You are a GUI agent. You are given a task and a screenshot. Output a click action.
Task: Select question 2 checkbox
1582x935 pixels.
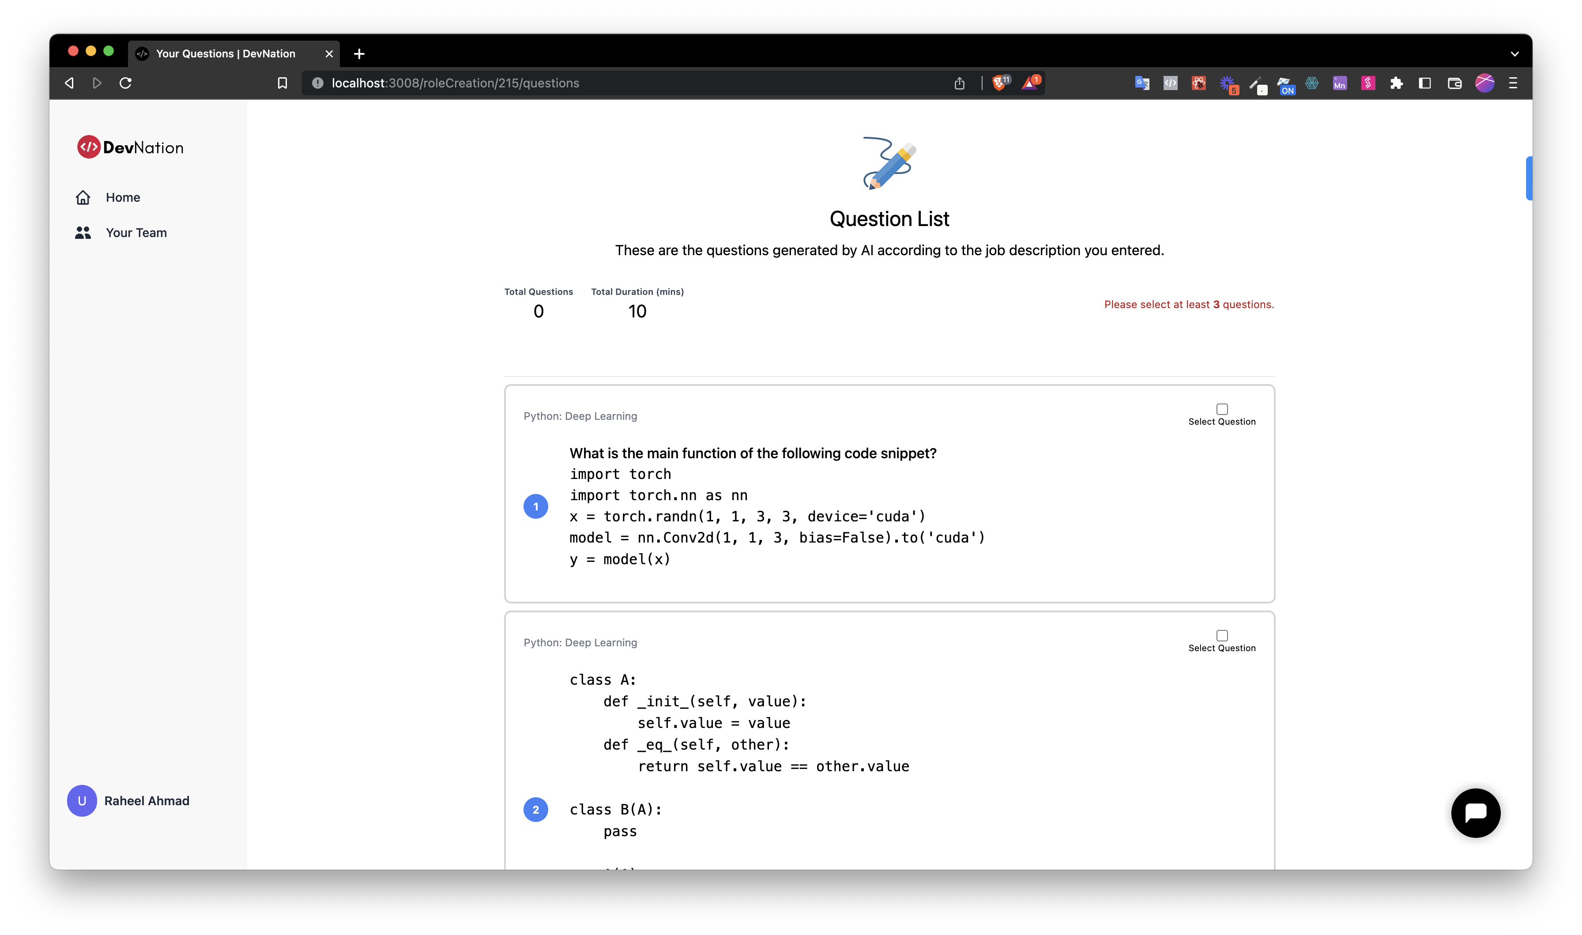[x=1222, y=635]
